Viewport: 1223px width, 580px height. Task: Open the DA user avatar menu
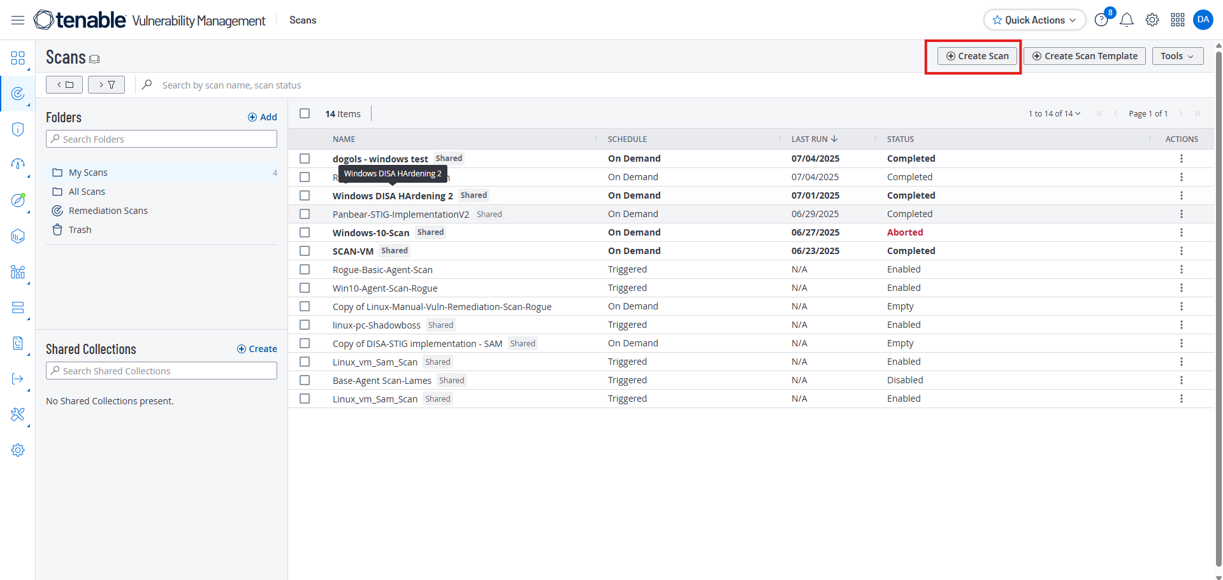click(1203, 20)
